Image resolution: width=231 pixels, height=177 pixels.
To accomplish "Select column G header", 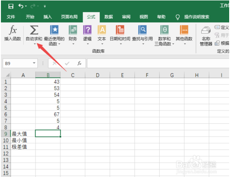I will [172, 75].
